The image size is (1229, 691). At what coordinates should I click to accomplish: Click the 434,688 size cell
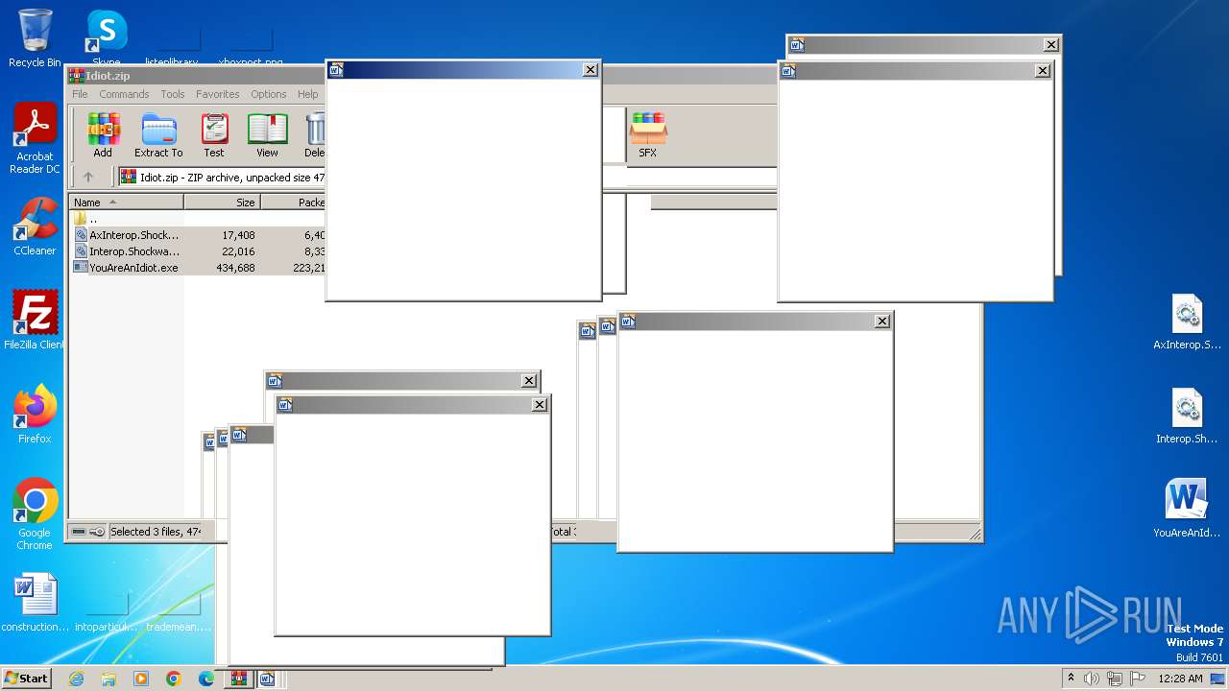[x=235, y=268]
